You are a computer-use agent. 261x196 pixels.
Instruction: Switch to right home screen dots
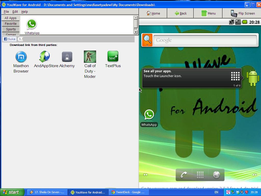[x=255, y=175]
